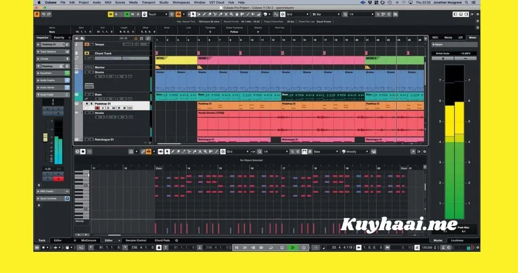Image resolution: width=518 pixels, height=273 pixels.
Task: Open the top toolbar 1/4 quantize dropdown
Action: pyautogui.click(x=362, y=14)
